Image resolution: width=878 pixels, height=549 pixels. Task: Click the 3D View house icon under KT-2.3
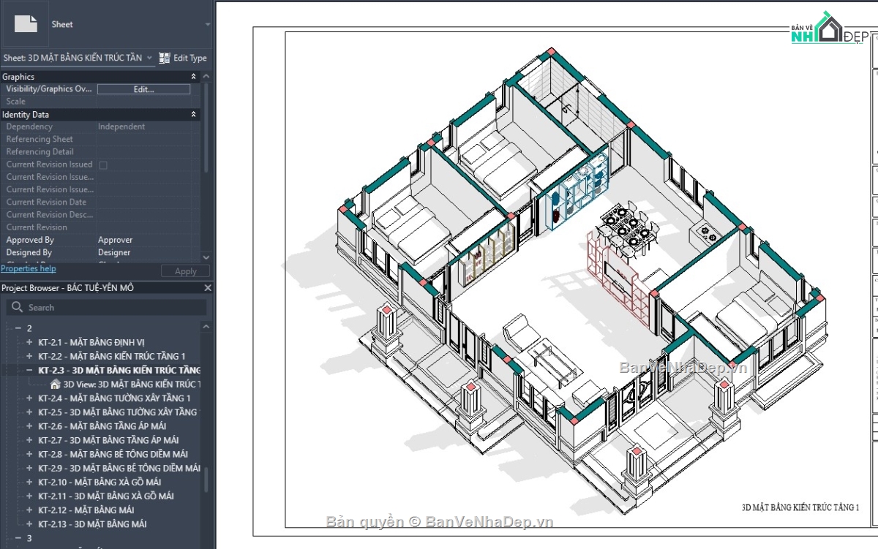[56, 384]
